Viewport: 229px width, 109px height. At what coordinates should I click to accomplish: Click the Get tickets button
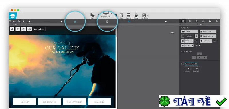pyautogui.click(x=39, y=29)
